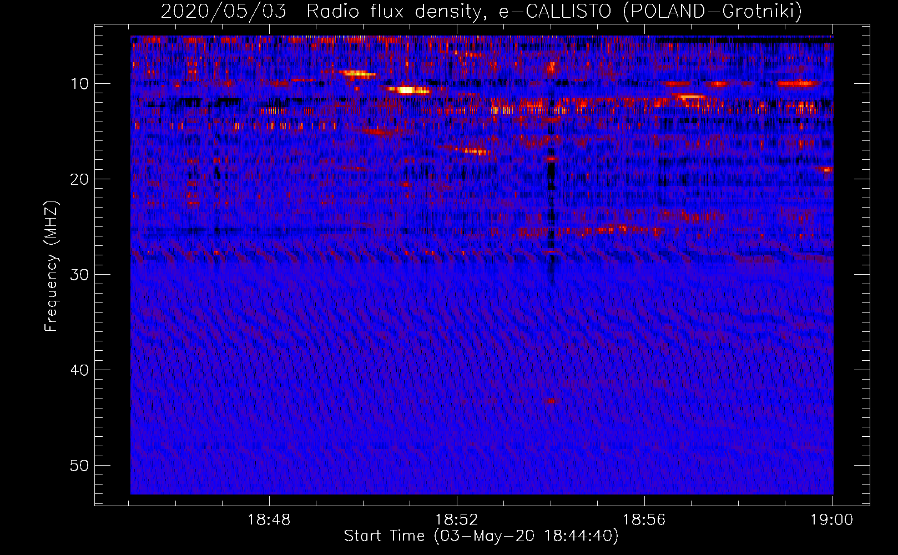Click the 40 MHz frequency tick label
This screenshot has width=898, height=555.
coord(80,370)
